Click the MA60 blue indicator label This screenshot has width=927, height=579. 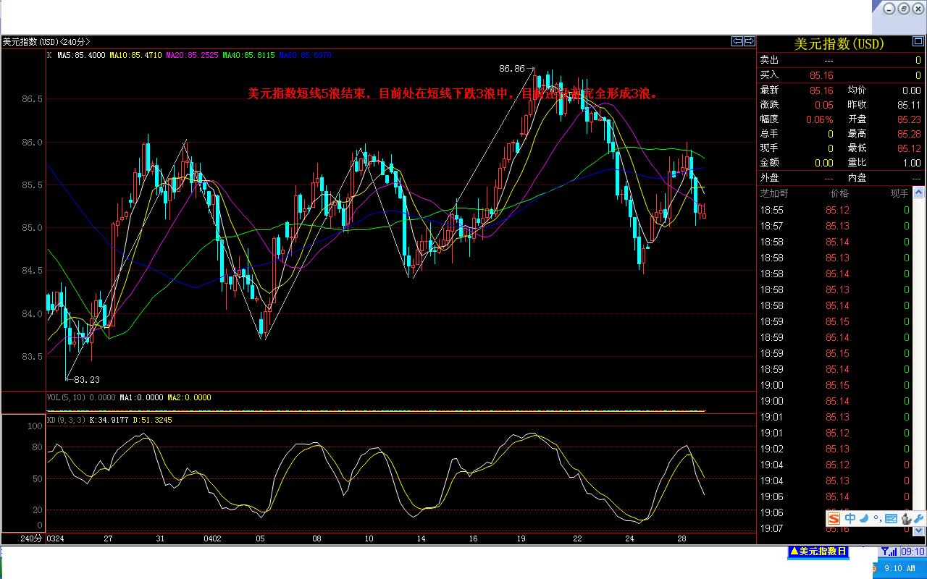pos(306,55)
